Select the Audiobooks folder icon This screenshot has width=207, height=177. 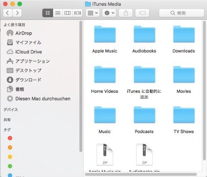coord(144,34)
